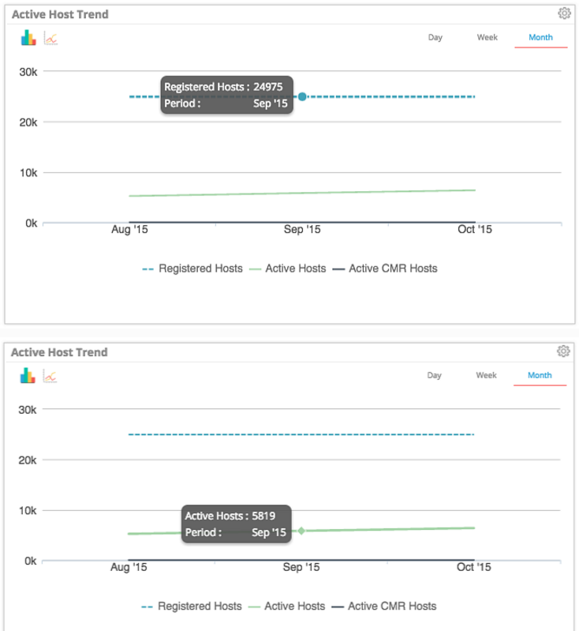
Task: Select the Day tab in top panel
Action: coord(435,37)
